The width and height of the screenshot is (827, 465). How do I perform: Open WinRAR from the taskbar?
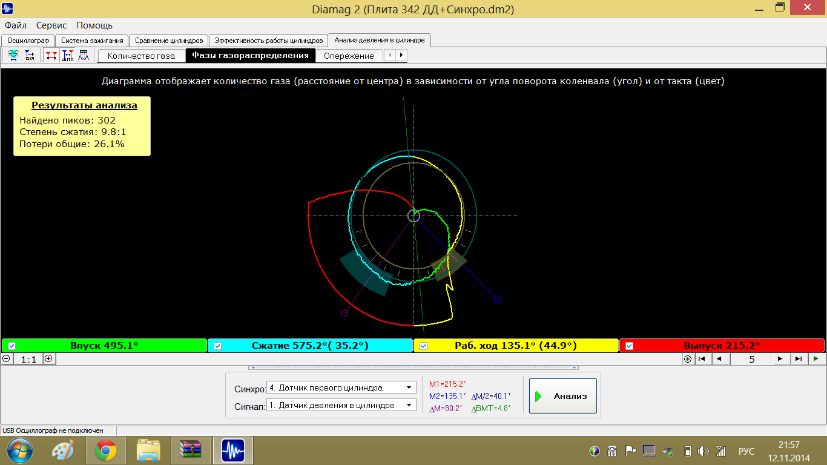(x=191, y=451)
